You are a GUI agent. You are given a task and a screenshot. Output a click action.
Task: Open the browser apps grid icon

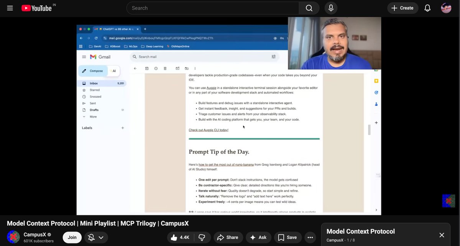click(x=81, y=46)
